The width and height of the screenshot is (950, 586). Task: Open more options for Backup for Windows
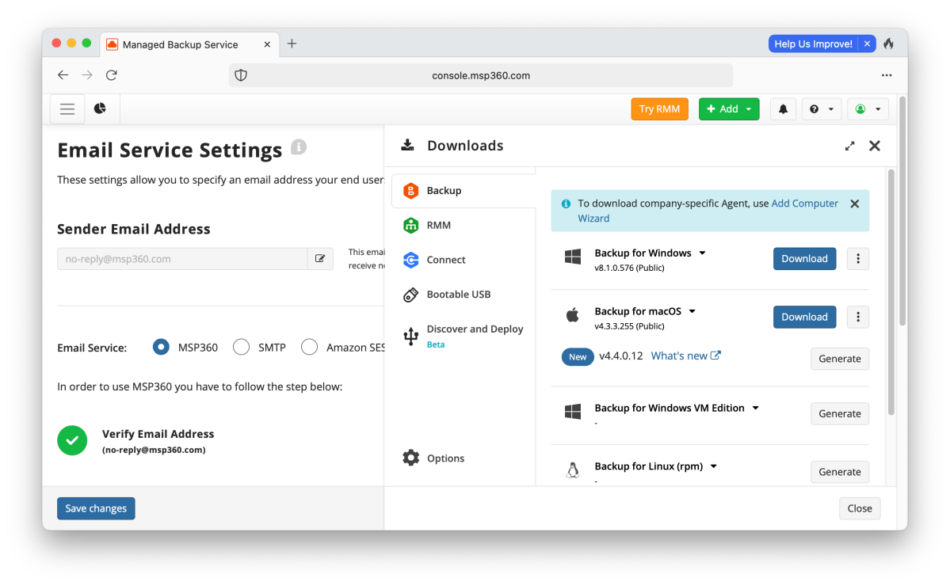coord(857,258)
